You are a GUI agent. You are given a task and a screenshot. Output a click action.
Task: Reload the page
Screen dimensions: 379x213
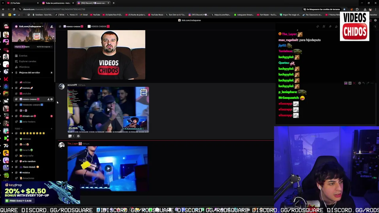14,9
